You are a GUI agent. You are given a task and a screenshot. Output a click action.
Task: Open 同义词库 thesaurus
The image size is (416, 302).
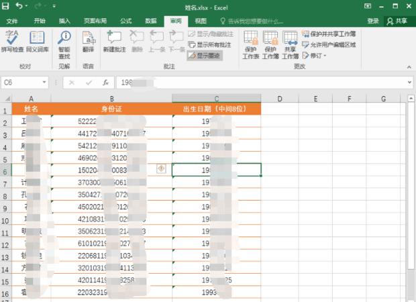coord(37,41)
